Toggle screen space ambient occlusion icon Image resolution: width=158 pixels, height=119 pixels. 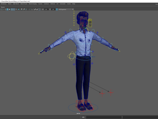point(22,9)
